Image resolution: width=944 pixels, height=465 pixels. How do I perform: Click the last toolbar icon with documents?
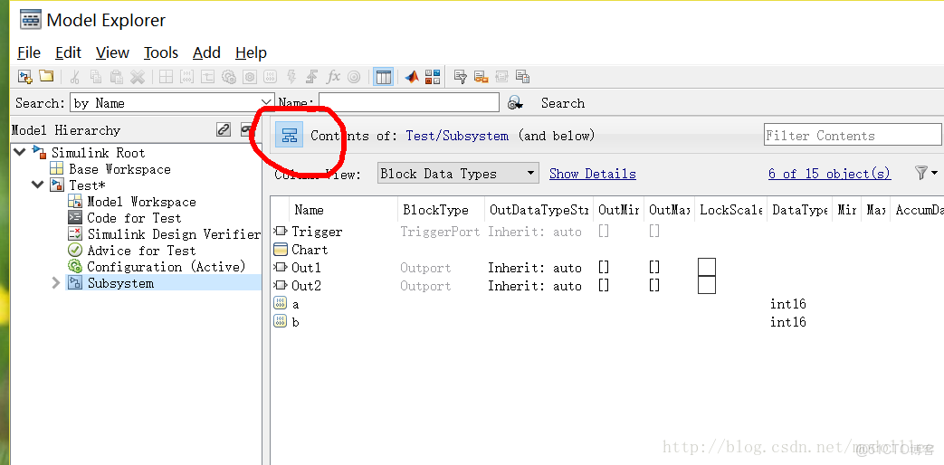click(x=522, y=77)
